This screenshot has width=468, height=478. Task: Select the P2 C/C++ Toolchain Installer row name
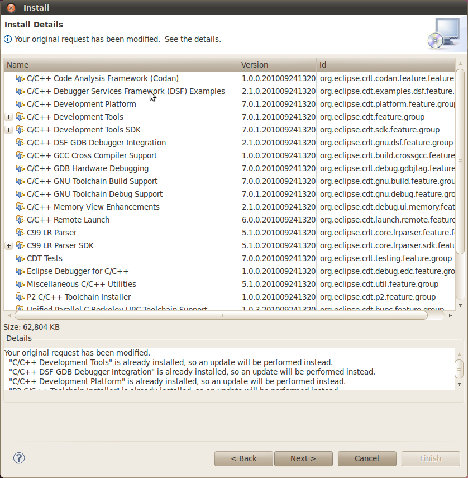[79, 297]
